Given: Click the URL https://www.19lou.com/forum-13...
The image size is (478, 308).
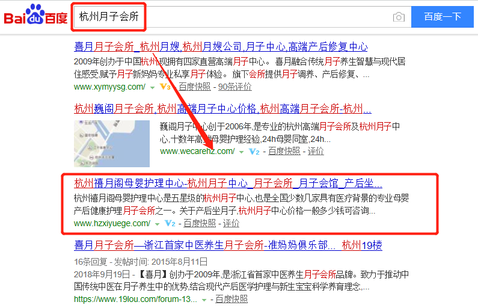Looking at the screenshot, I should (135, 299).
